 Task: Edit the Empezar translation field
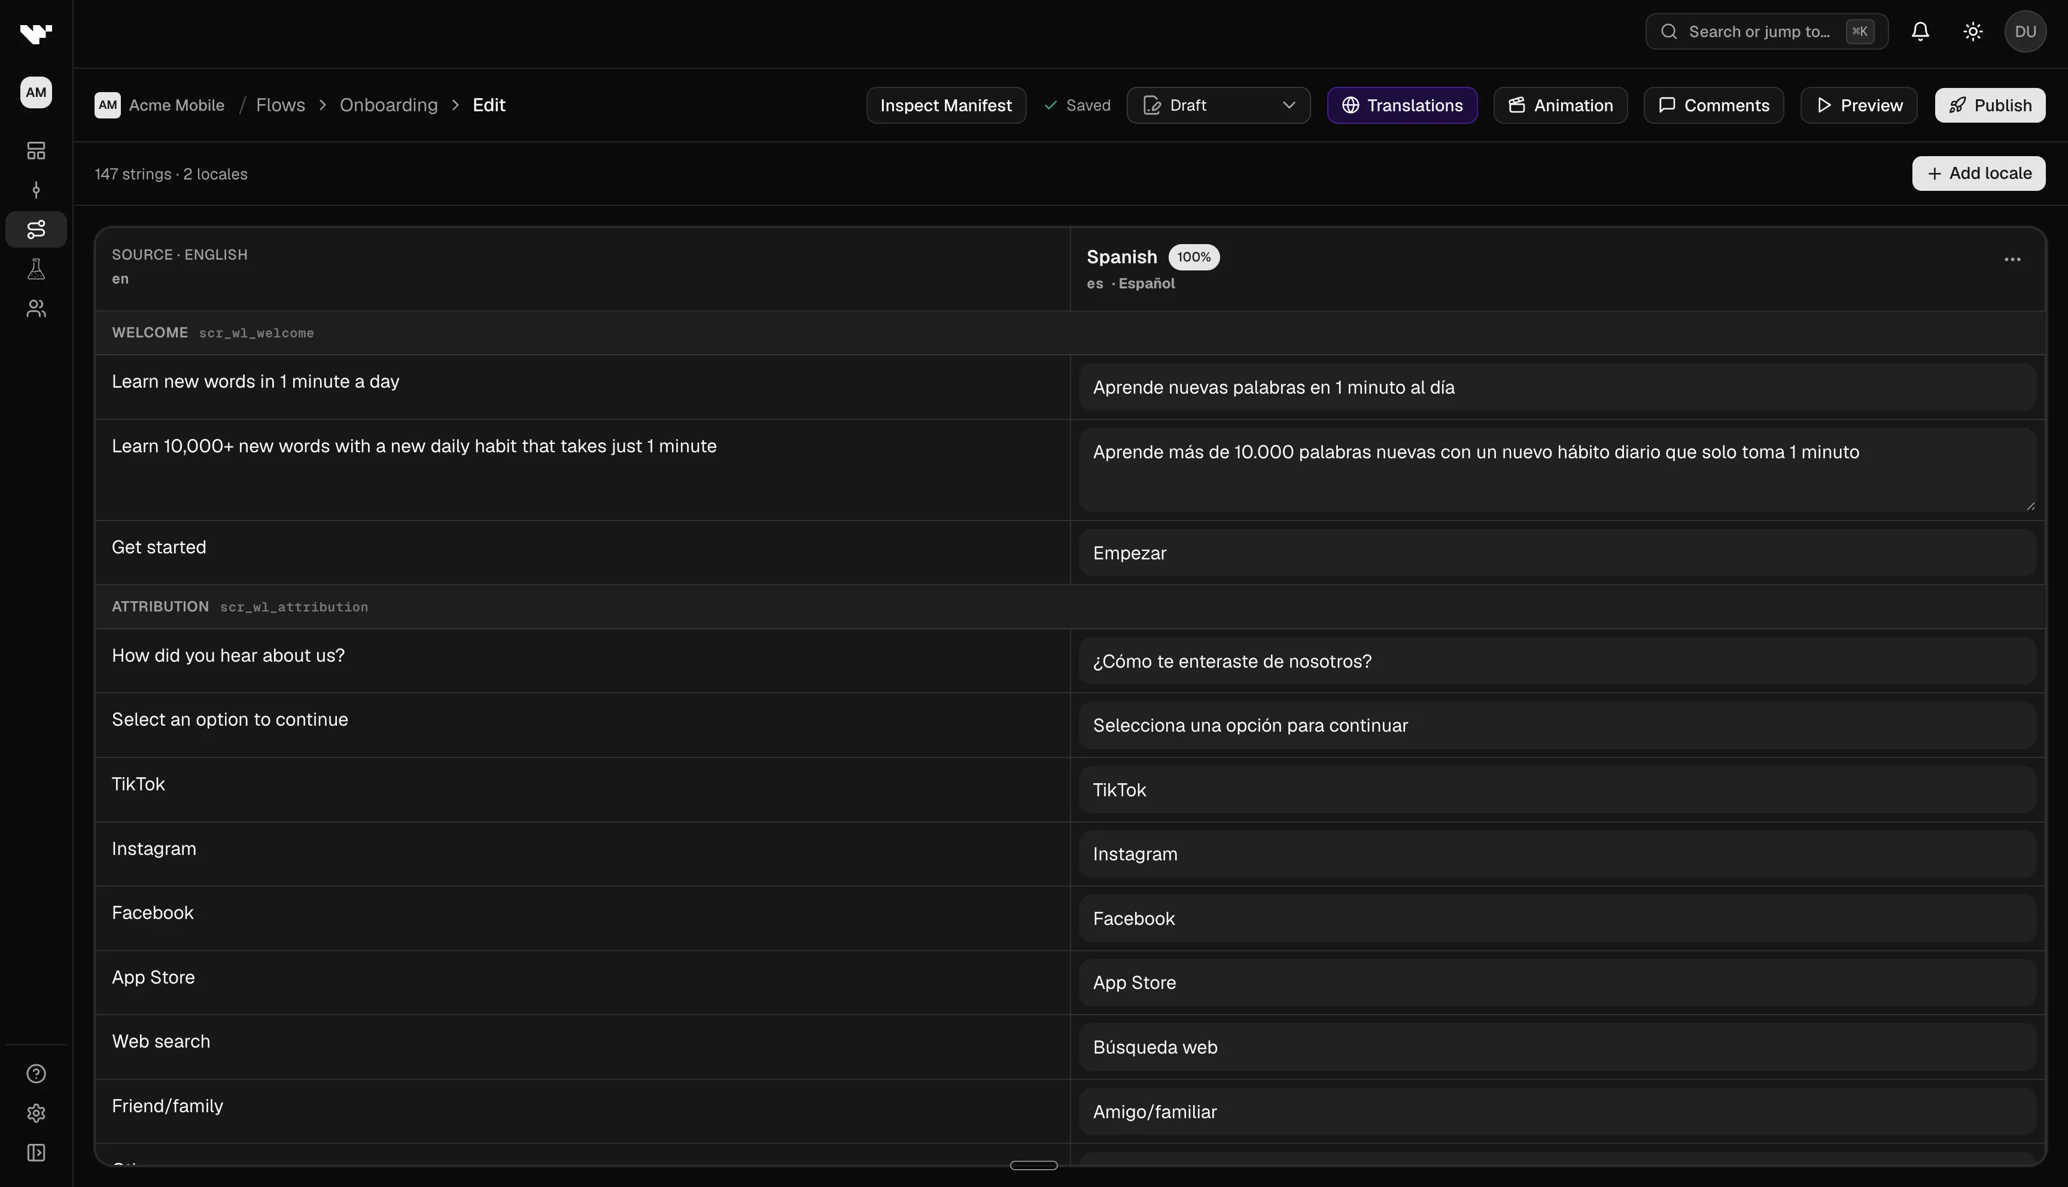(1557, 553)
